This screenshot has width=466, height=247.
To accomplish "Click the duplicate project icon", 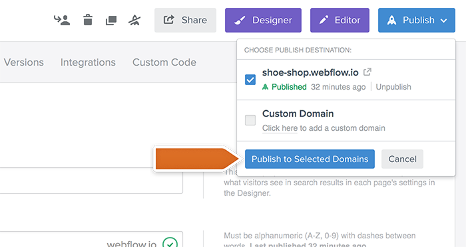I will 111,21.
